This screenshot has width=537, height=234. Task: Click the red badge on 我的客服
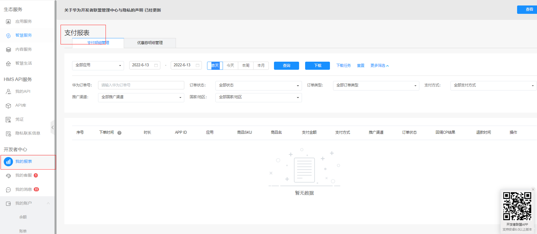click(36, 175)
